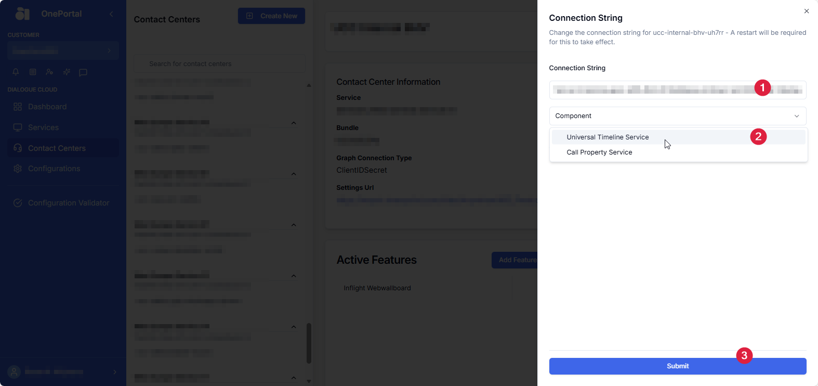Choose Call Property Service option
The width and height of the screenshot is (818, 386).
tap(599, 152)
